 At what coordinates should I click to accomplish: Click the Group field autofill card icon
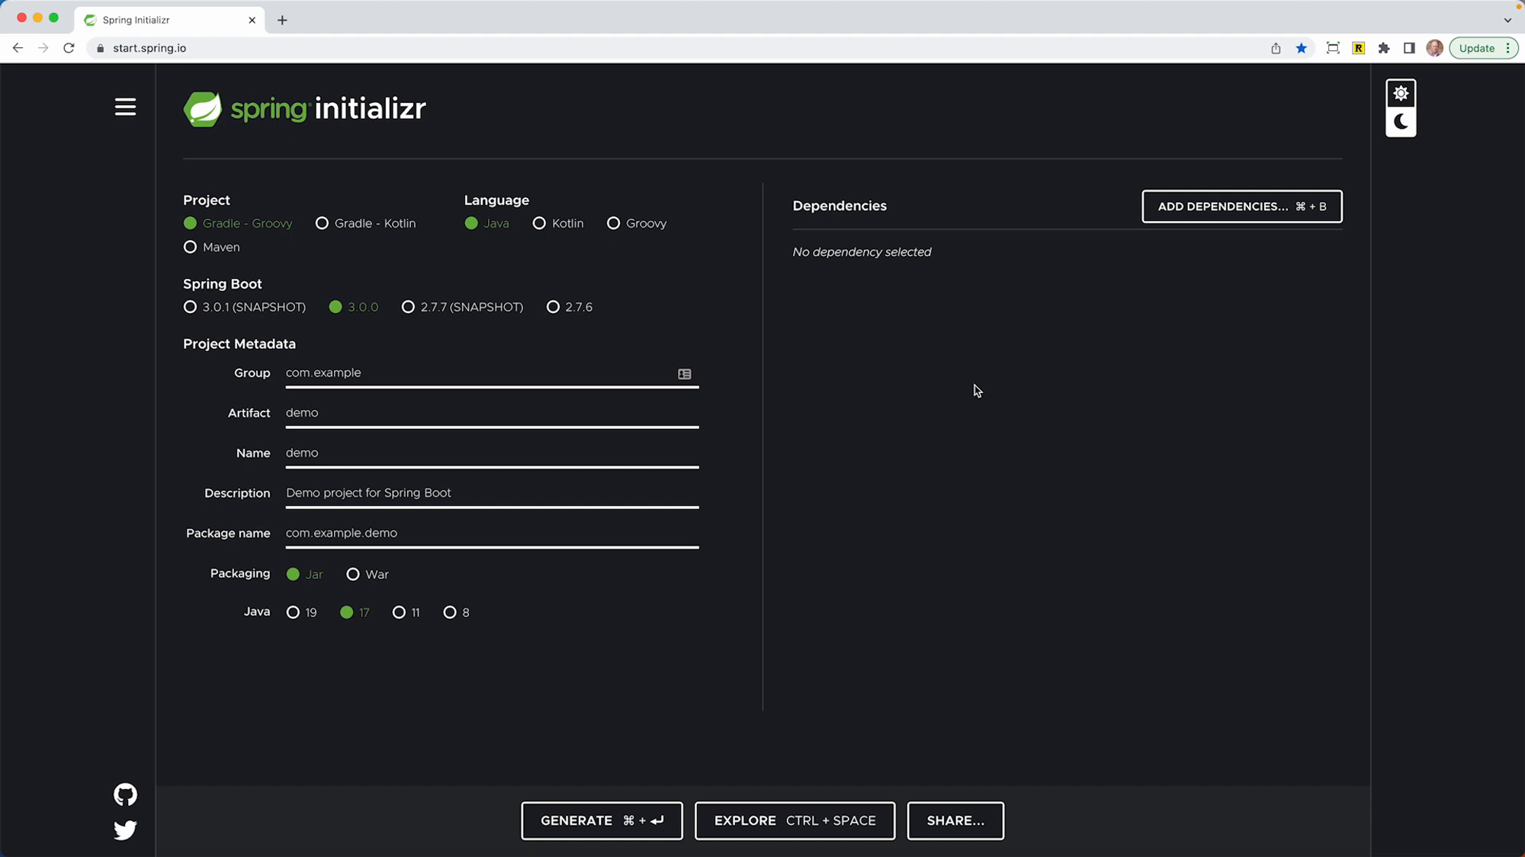click(684, 374)
